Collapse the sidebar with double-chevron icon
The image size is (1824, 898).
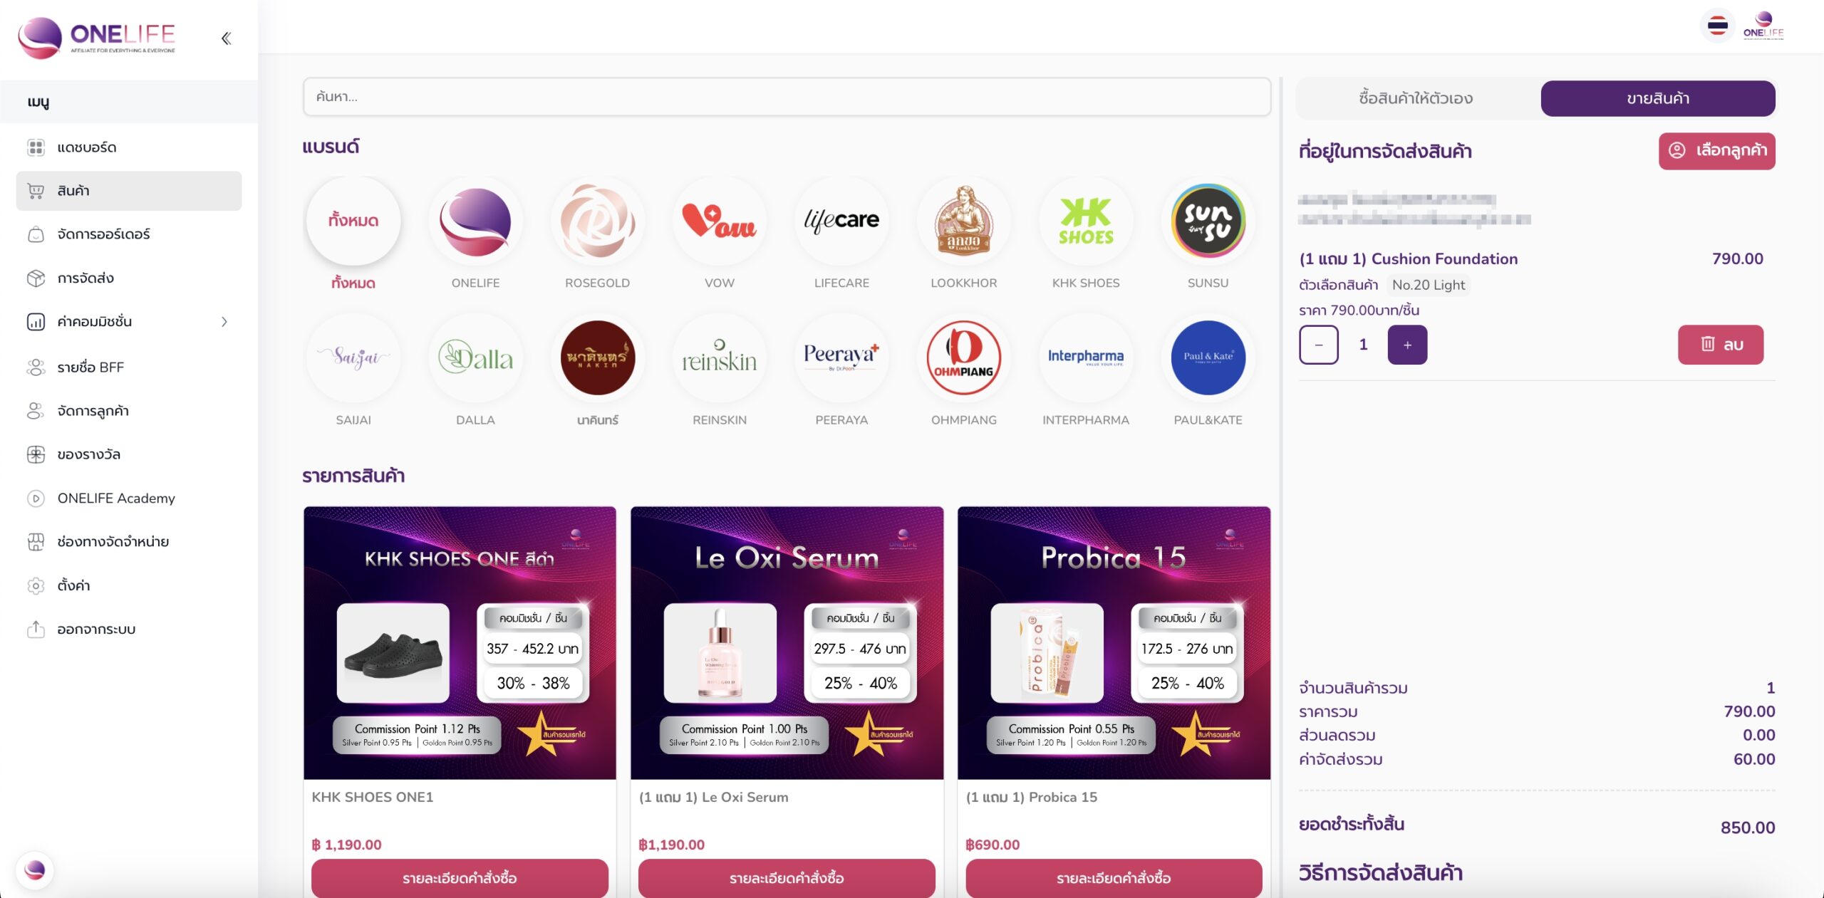[226, 38]
